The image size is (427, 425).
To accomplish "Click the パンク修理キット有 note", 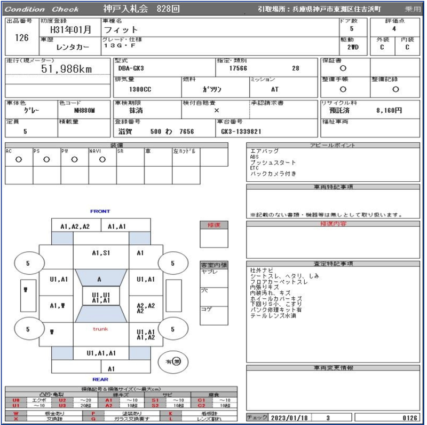I will 275,310.
